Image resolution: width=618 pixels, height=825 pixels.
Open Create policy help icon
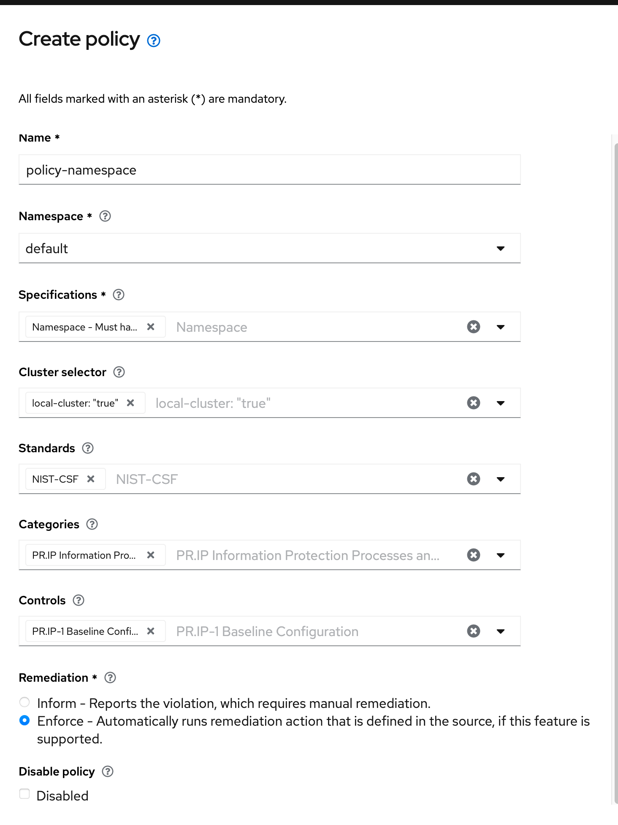pos(153,41)
